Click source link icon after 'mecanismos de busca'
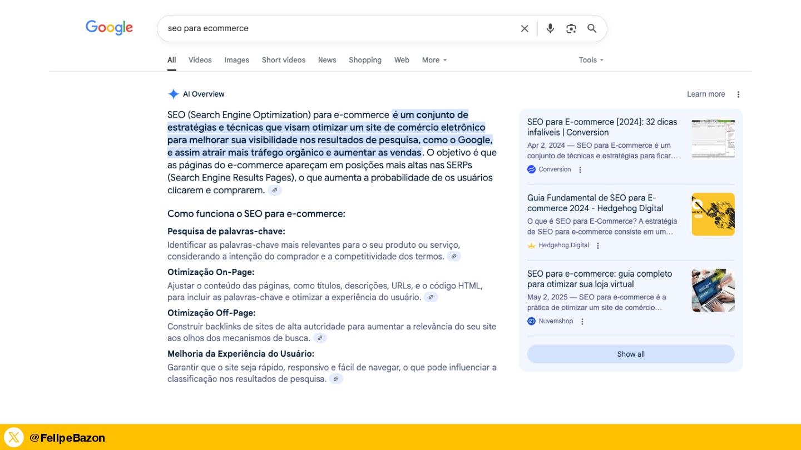The width and height of the screenshot is (801, 450). click(x=320, y=338)
